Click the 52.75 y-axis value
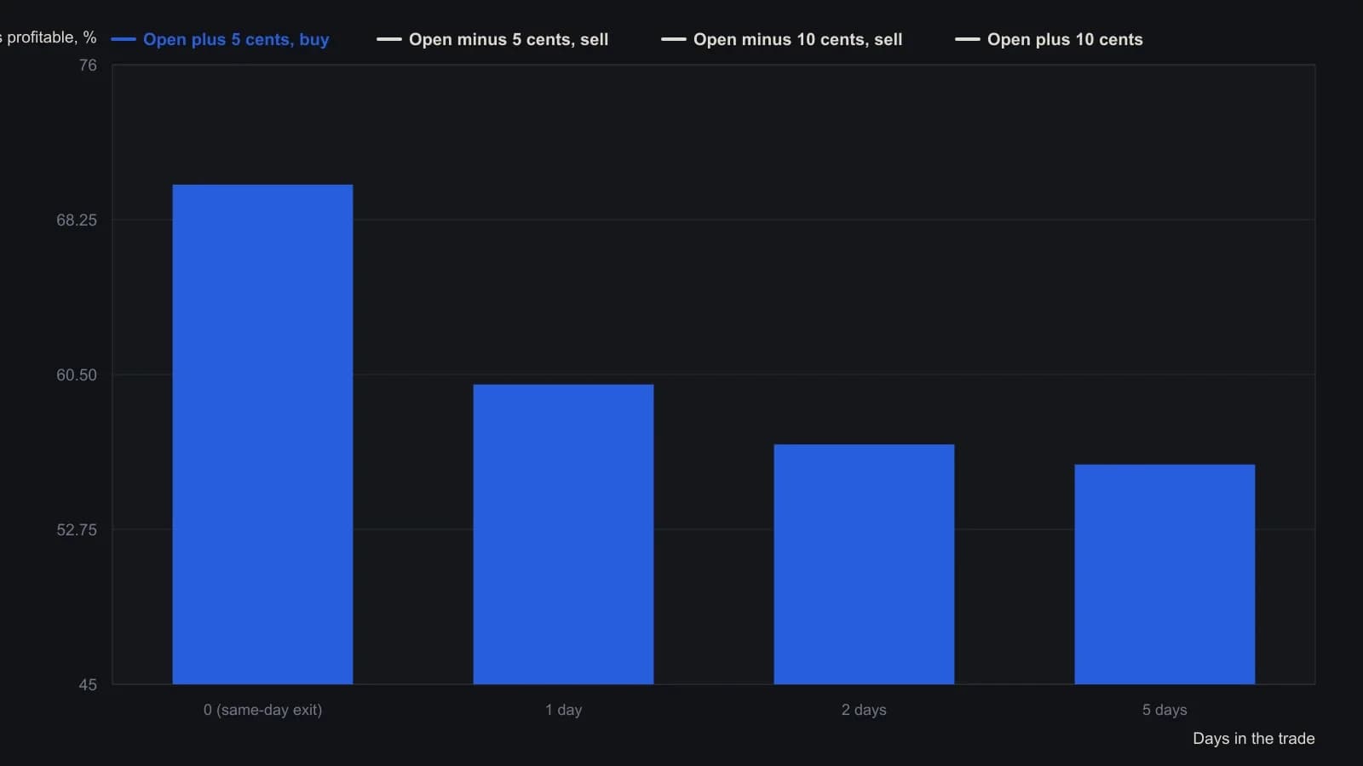The height and width of the screenshot is (766, 1363). click(x=77, y=530)
